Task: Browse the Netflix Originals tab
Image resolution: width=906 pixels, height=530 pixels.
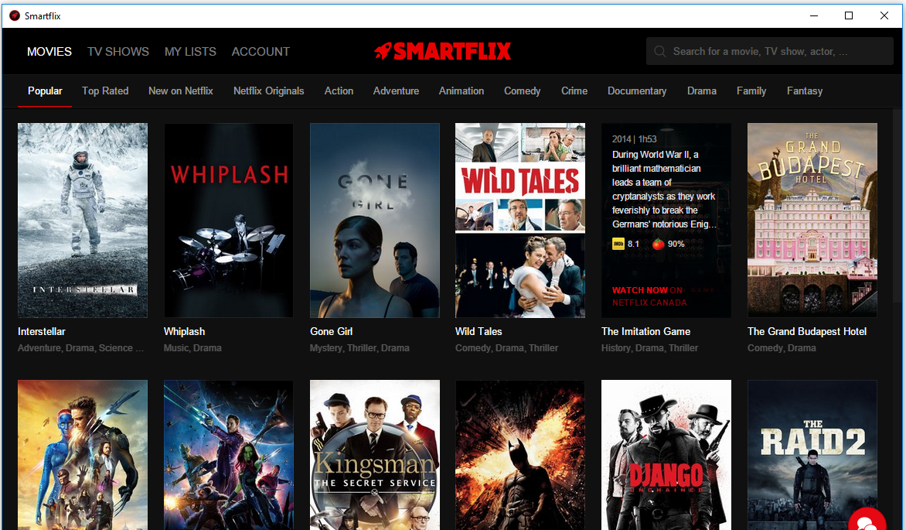Action: click(269, 91)
